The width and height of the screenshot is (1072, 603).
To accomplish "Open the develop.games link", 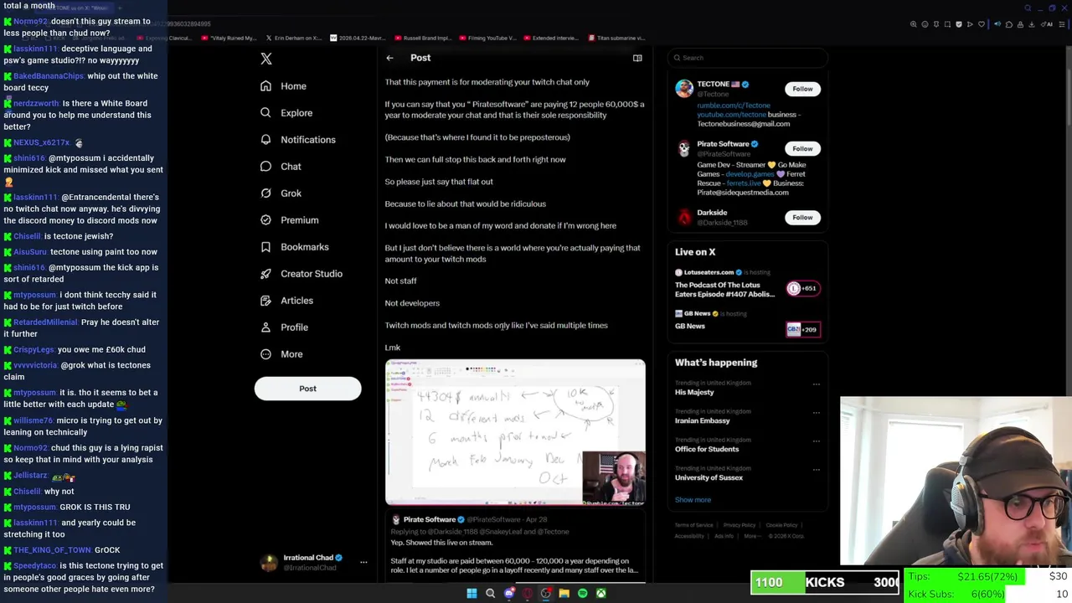I will [x=750, y=174].
